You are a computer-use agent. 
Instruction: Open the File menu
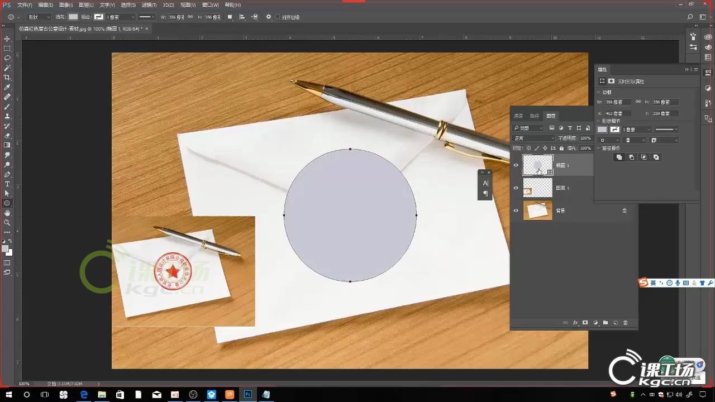pos(25,5)
